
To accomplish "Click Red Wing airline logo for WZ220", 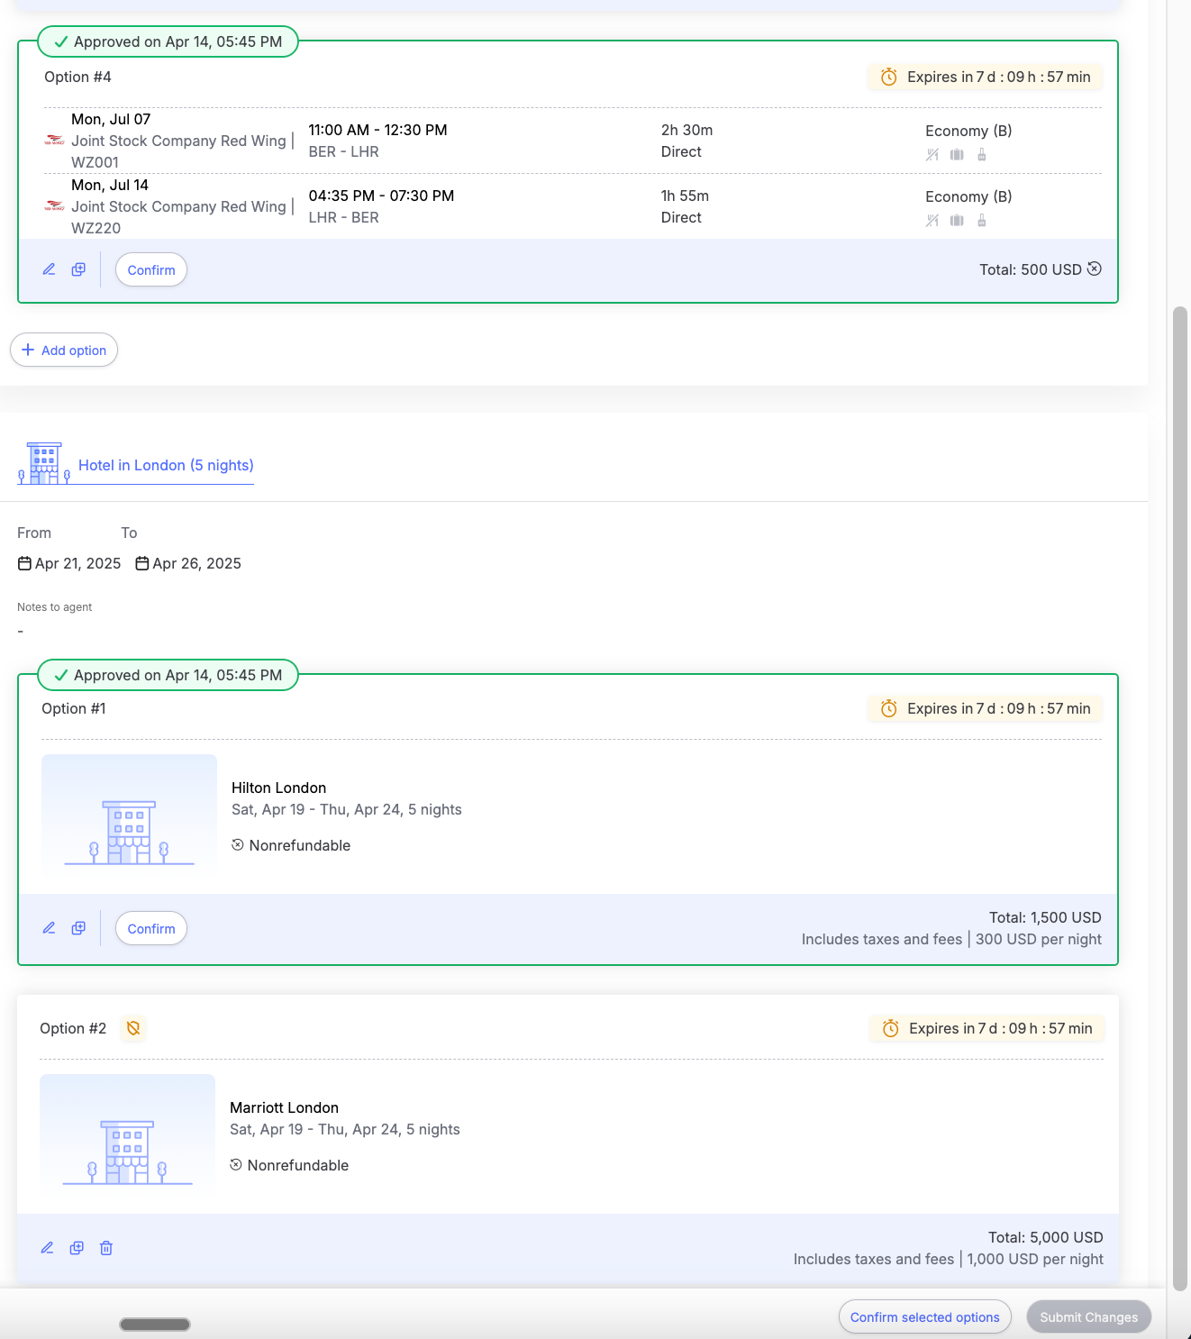I will click(55, 206).
